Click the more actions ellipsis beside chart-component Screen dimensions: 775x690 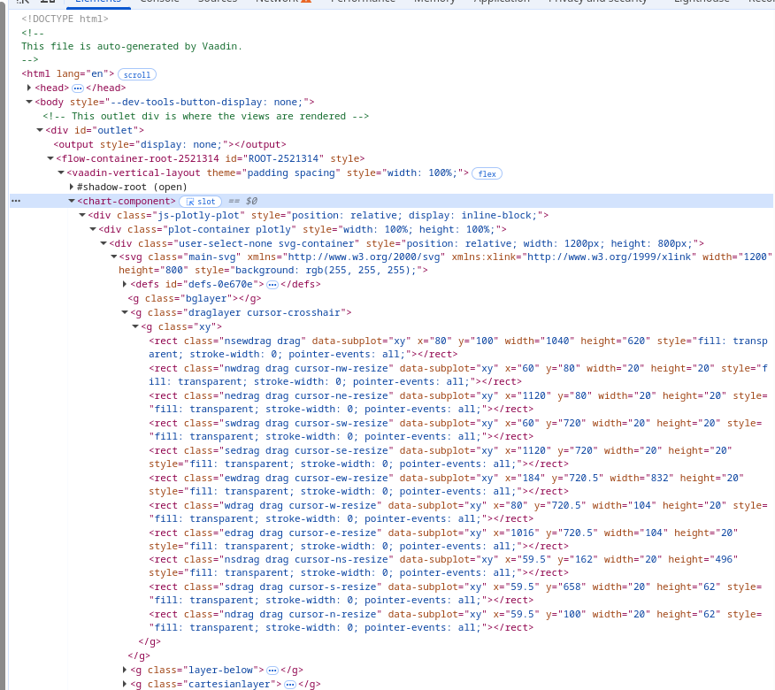pos(15,200)
